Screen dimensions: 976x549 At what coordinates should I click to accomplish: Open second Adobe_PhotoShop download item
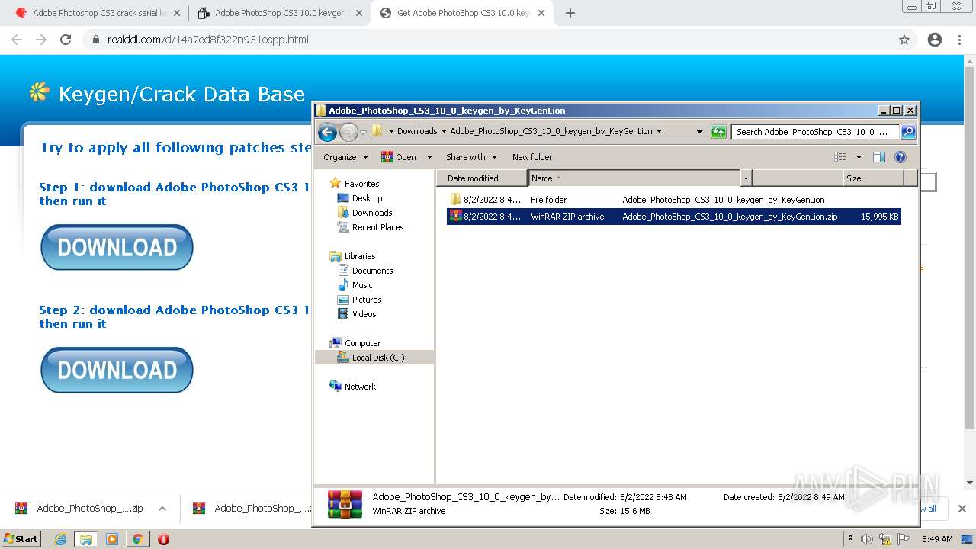pyautogui.click(x=252, y=509)
